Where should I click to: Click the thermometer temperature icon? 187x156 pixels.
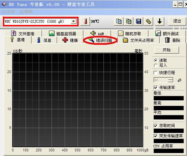[x=85, y=21]
